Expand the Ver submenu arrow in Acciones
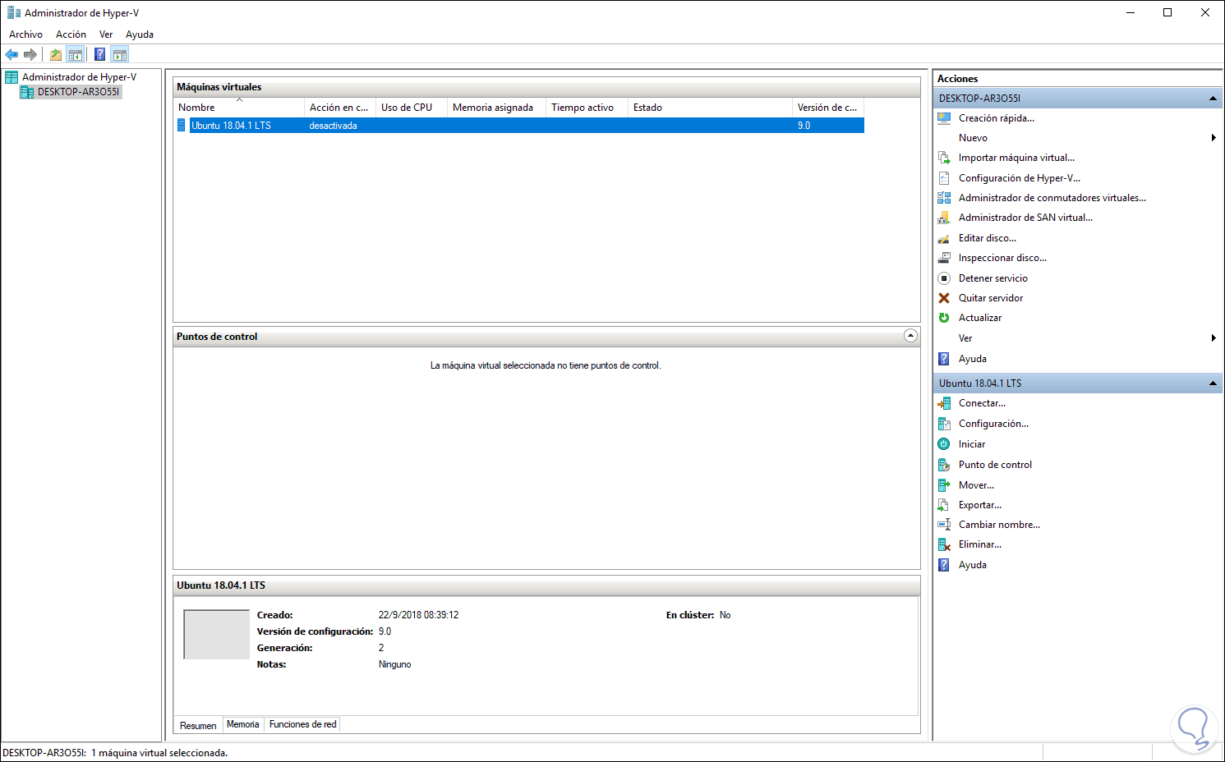 (x=1213, y=338)
